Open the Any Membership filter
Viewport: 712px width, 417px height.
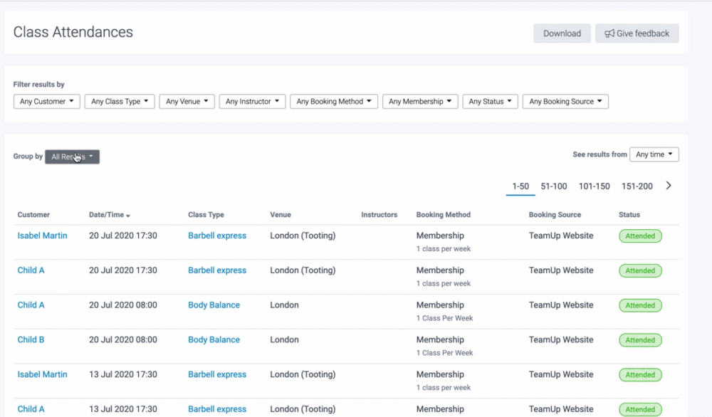[419, 102]
